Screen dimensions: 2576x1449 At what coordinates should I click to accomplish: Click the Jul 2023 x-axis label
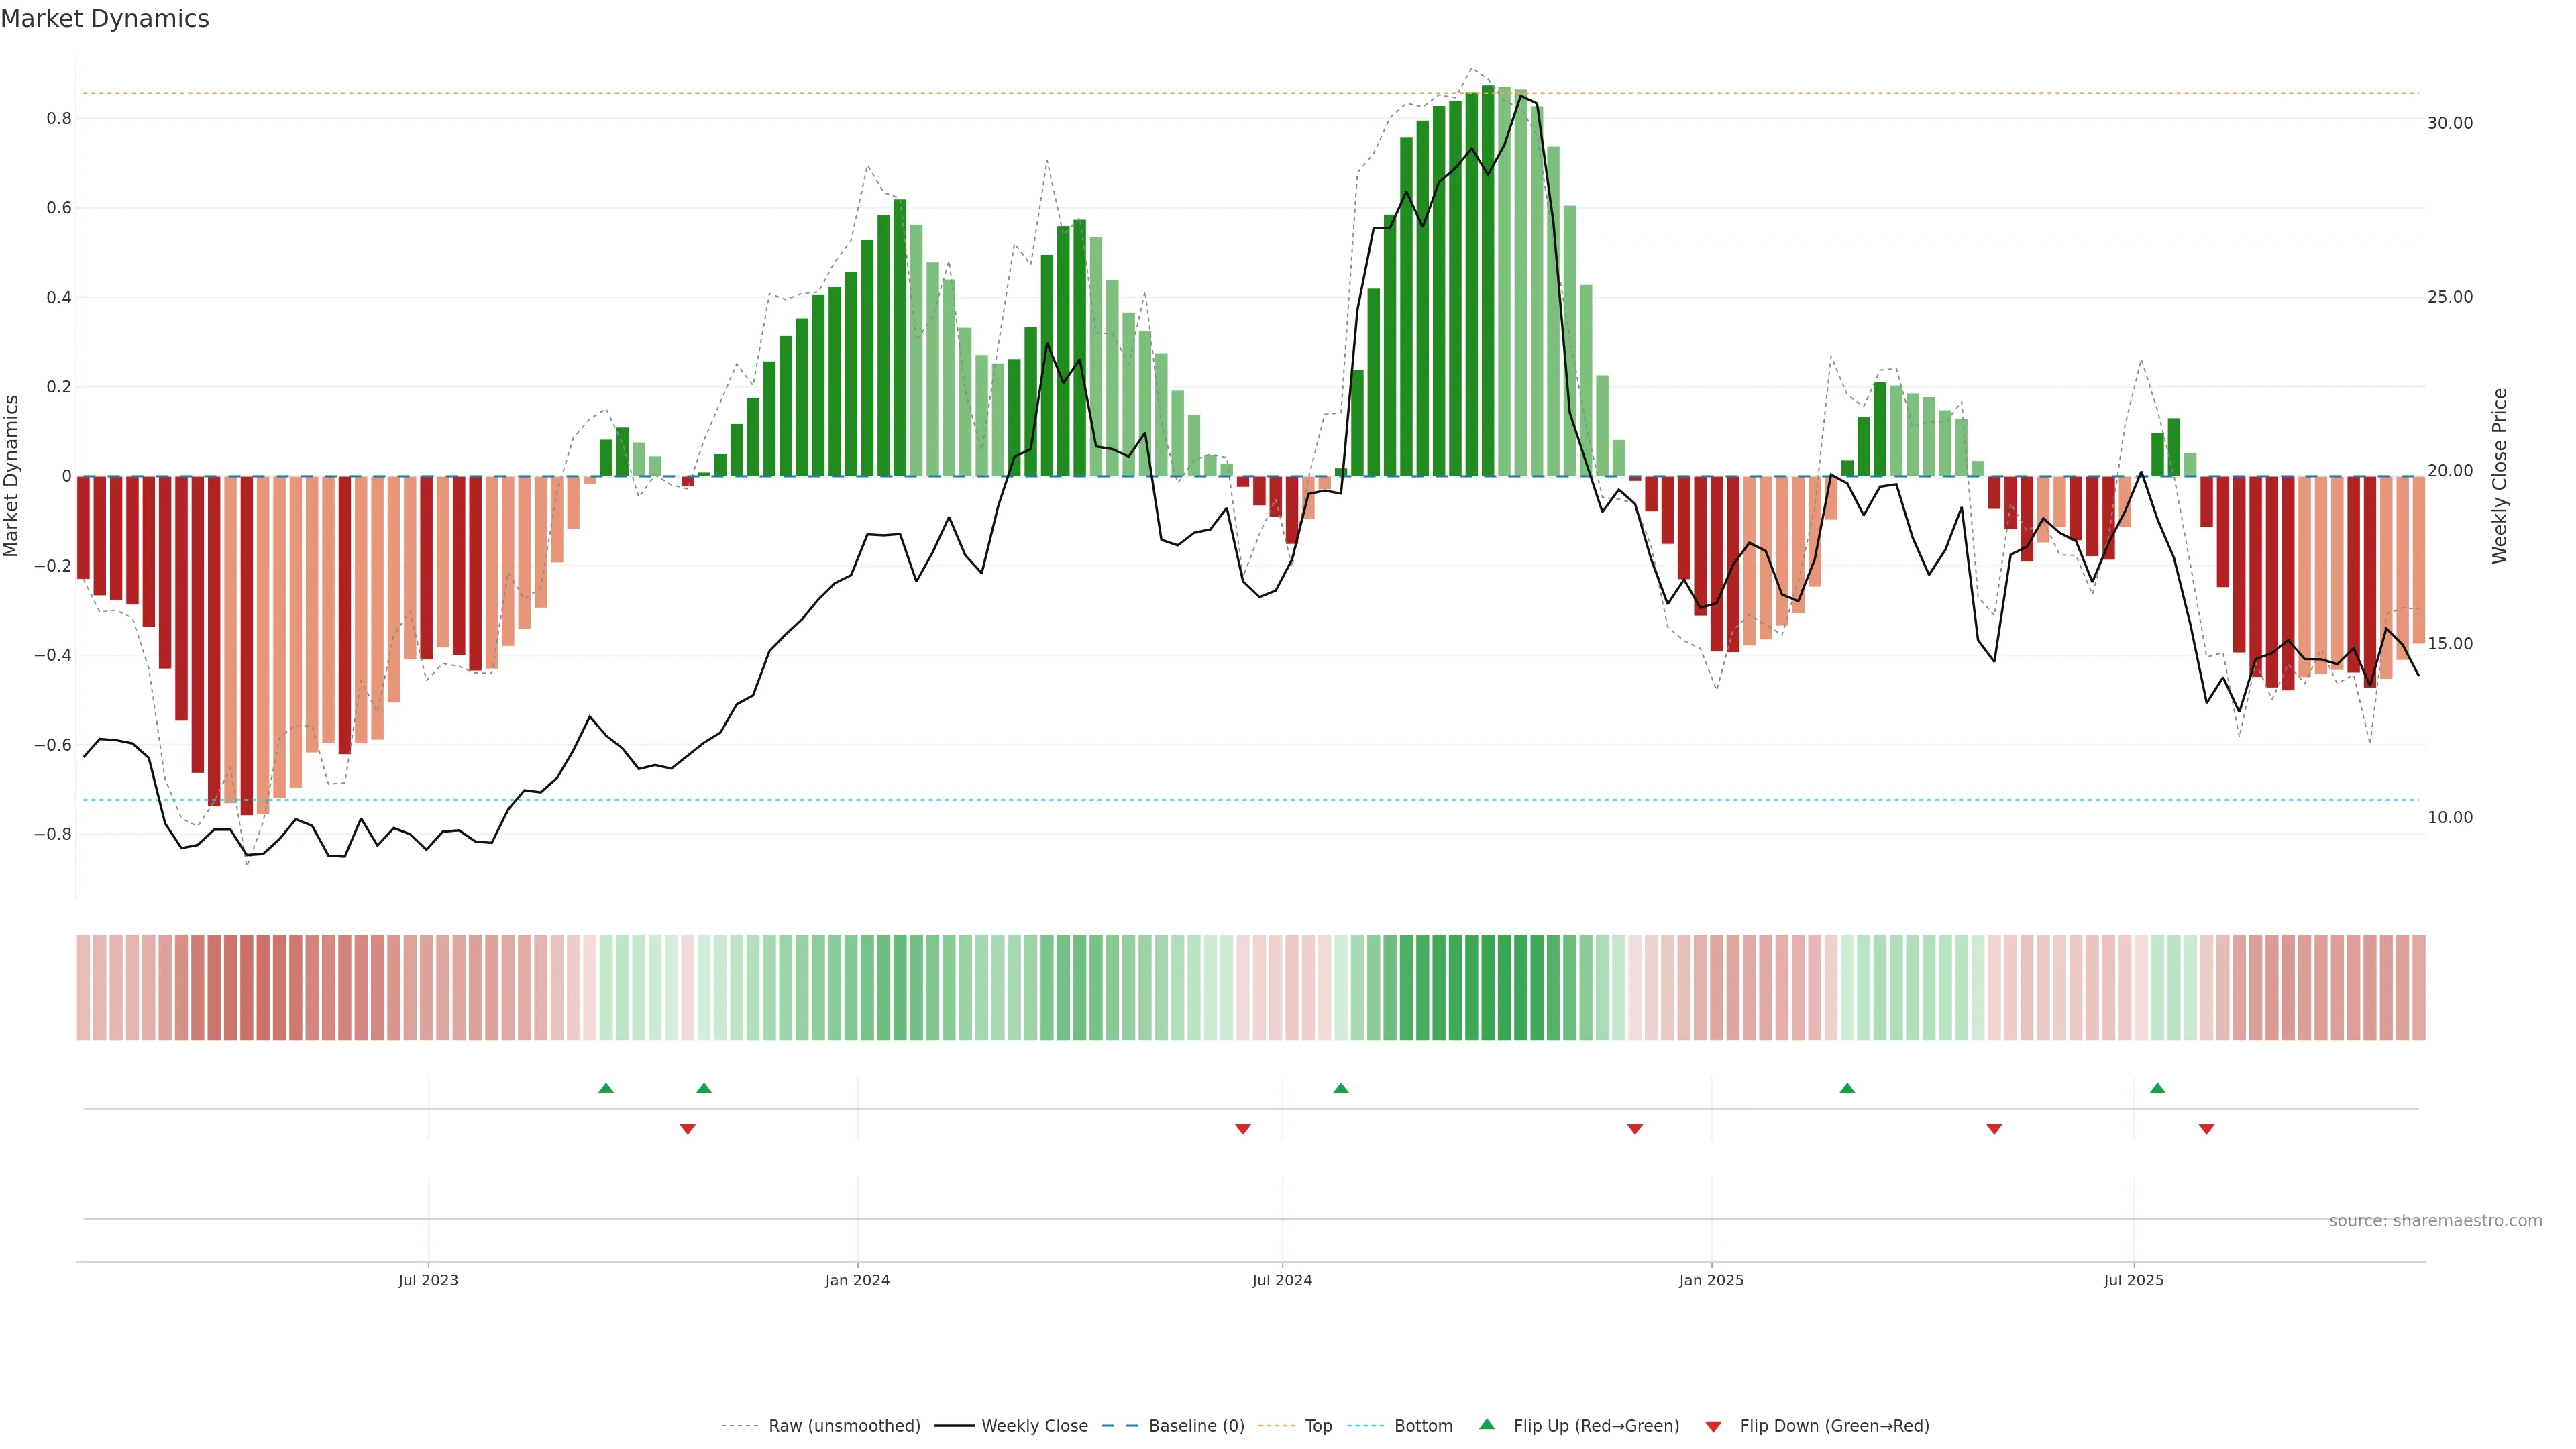(428, 1280)
